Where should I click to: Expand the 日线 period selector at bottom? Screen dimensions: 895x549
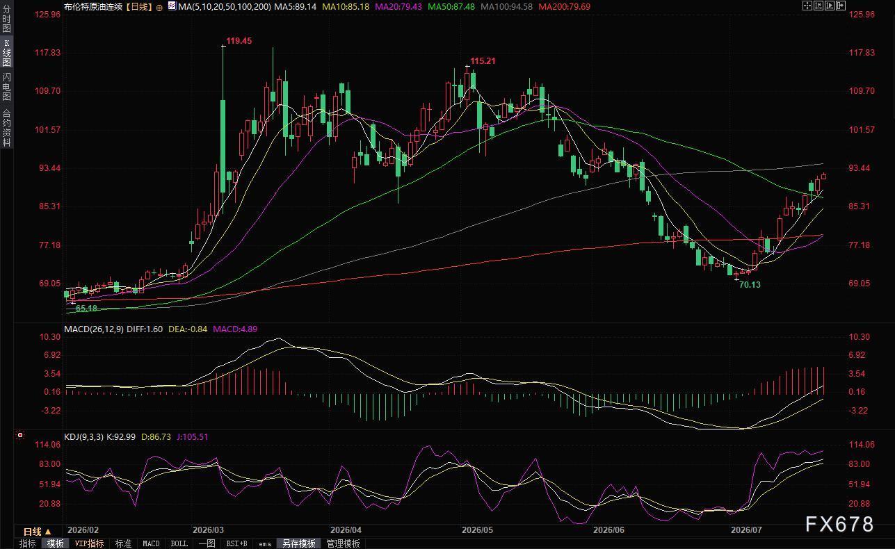38,532
